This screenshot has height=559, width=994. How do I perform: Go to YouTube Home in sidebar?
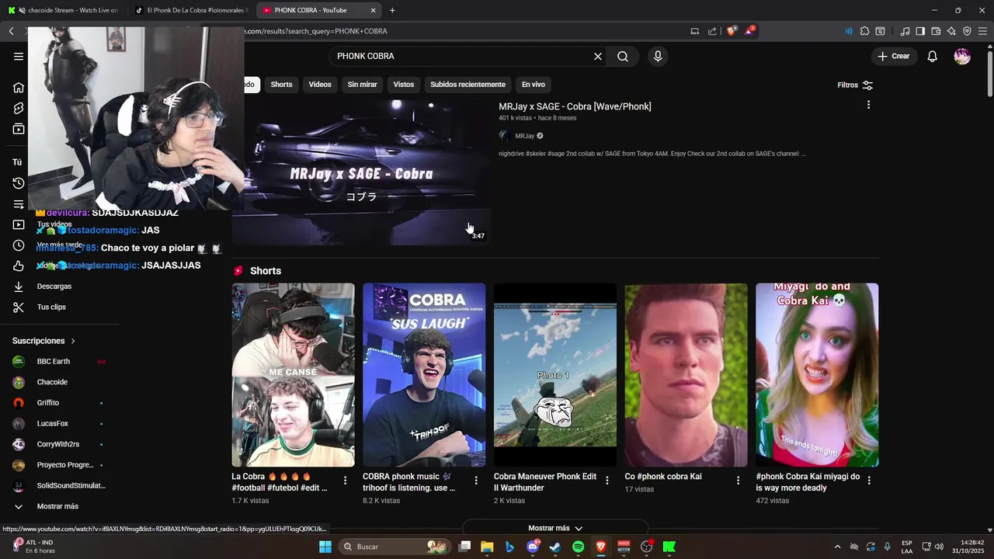pyautogui.click(x=19, y=87)
